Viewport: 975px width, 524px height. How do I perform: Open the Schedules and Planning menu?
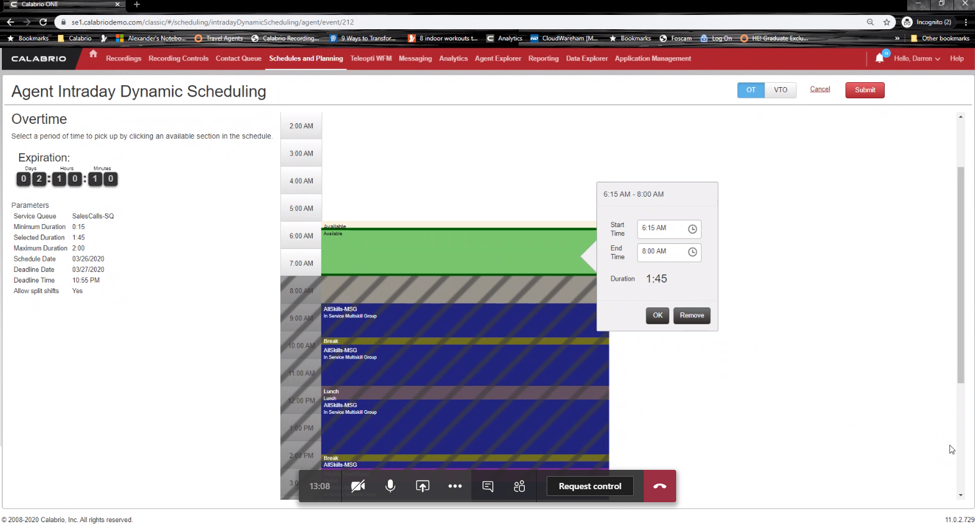coord(306,58)
